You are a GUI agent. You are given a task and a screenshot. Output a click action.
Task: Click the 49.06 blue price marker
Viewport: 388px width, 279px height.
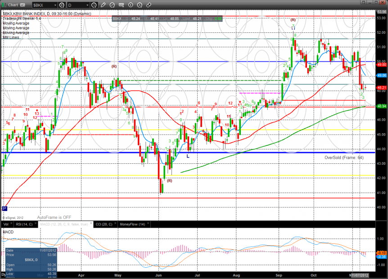[381, 76]
